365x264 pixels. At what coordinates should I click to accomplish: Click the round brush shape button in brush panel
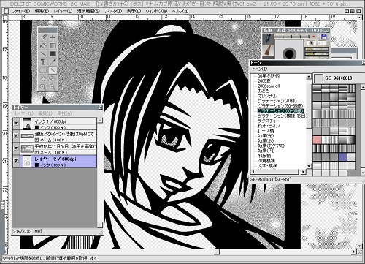(x=311, y=43)
